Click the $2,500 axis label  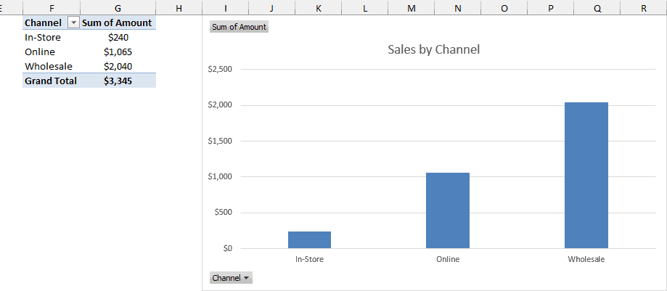click(220, 70)
